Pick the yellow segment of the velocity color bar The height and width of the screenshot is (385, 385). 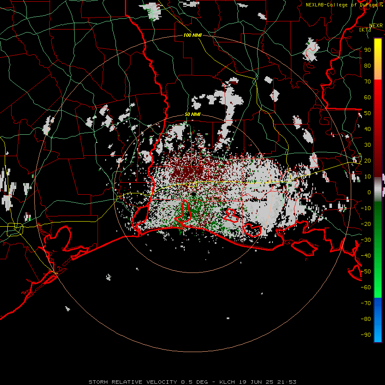[378, 59]
